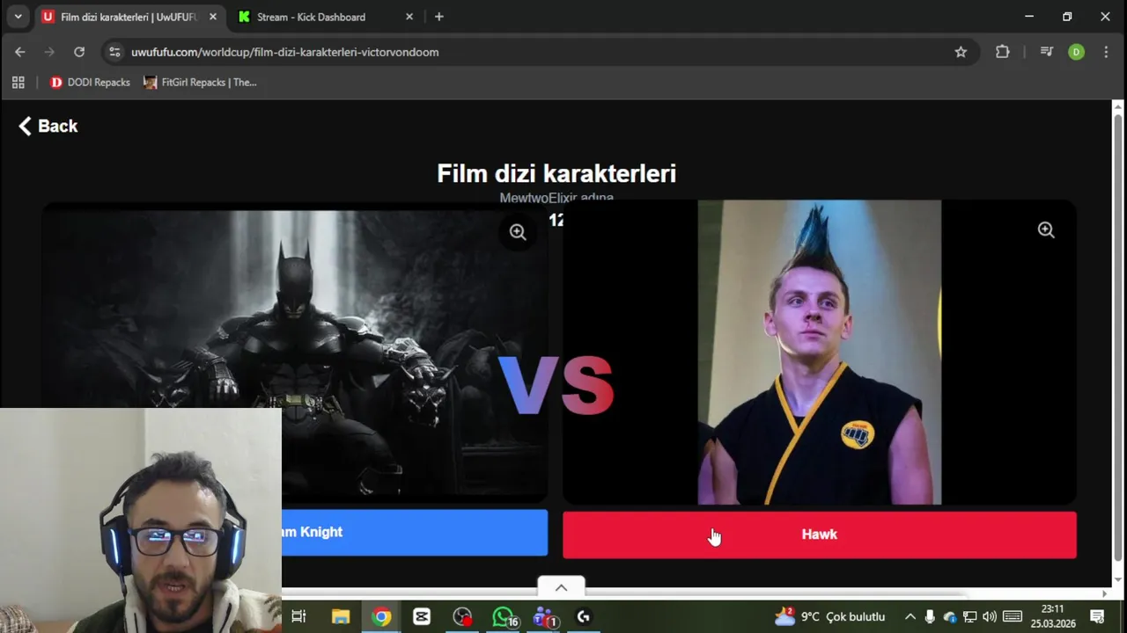The height and width of the screenshot is (633, 1127).
Task: Open CapCut from the taskbar
Action: pyautogui.click(x=422, y=616)
